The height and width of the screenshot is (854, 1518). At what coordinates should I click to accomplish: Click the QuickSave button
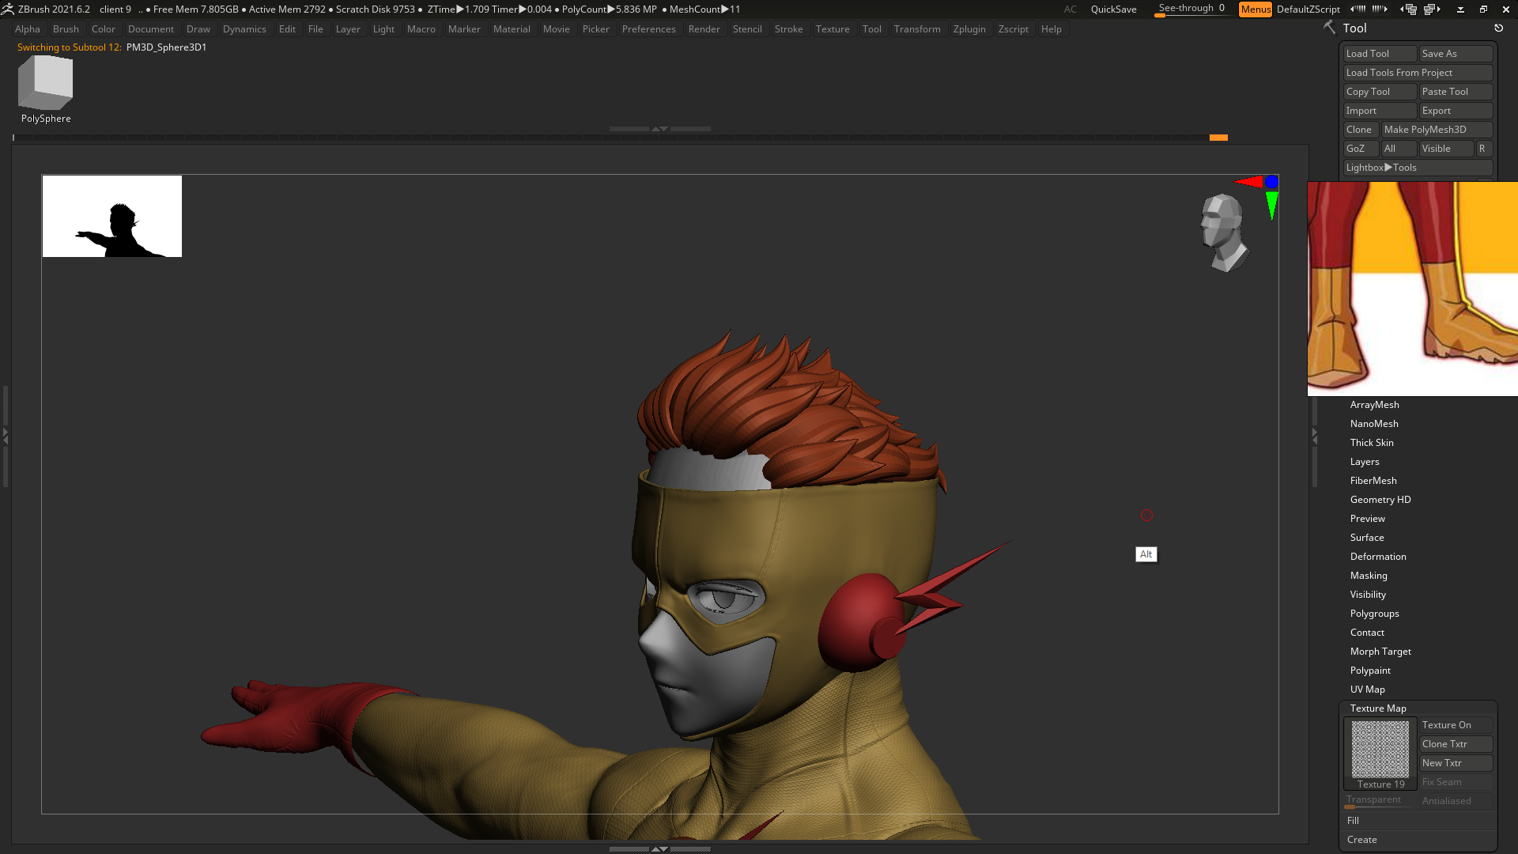tap(1113, 9)
